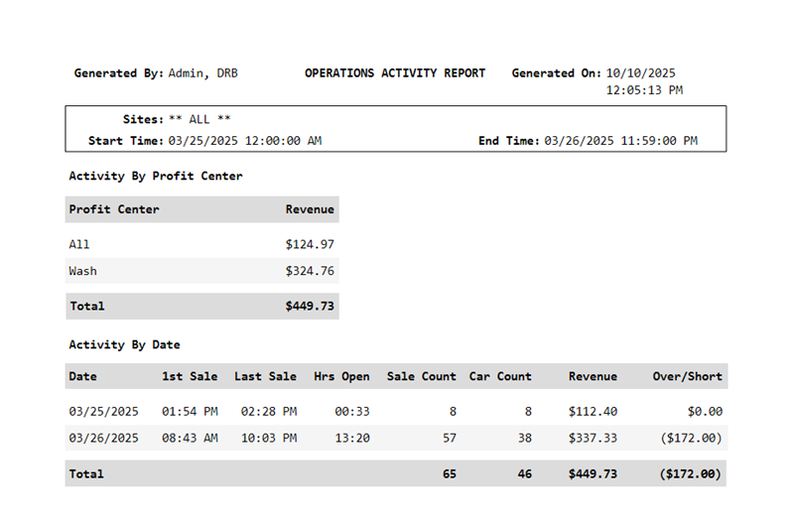The width and height of the screenshot is (794, 526).
Task: Click the total car count 46
Action: tap(524, 474)
